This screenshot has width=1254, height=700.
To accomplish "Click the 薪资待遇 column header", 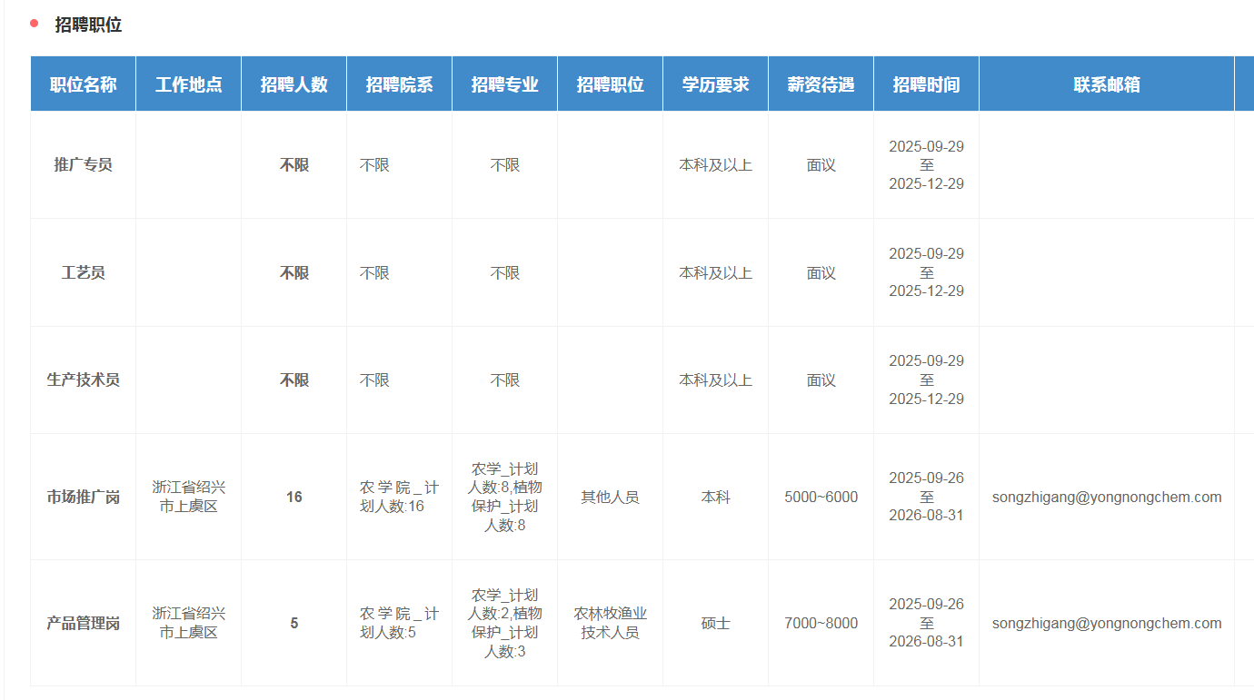I will coord(821,84).
